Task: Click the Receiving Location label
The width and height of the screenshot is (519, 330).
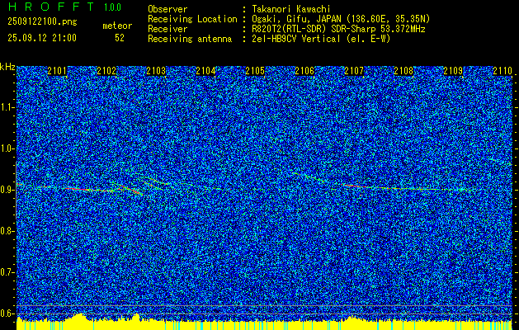Action: click(x=192, y=19)
